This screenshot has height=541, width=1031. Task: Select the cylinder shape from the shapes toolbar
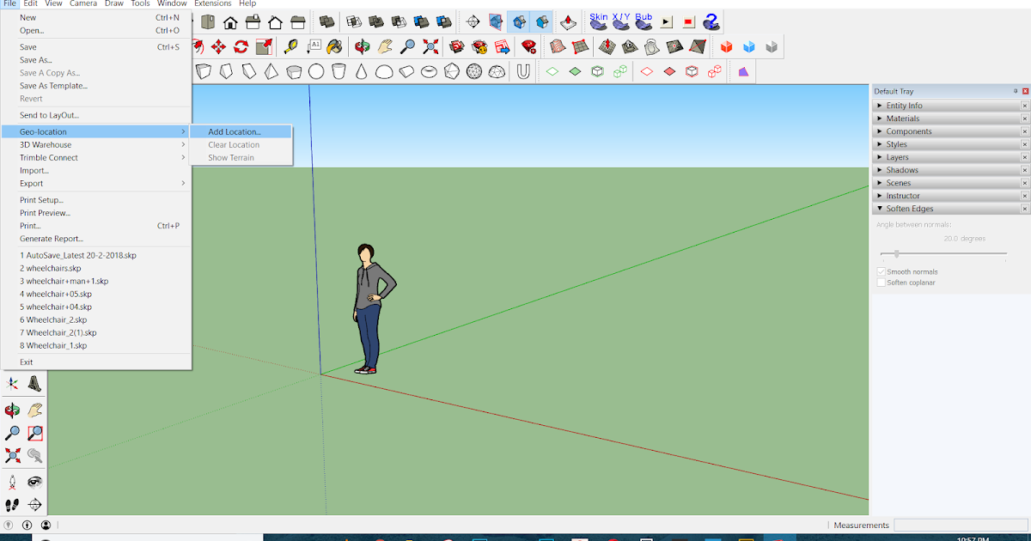pos(339,73)
